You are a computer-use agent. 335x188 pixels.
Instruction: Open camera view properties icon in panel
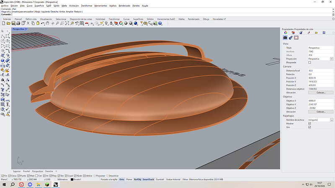pos(285,38)
